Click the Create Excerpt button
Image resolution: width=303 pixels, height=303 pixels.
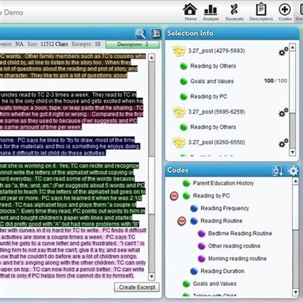tap(137, 287)
